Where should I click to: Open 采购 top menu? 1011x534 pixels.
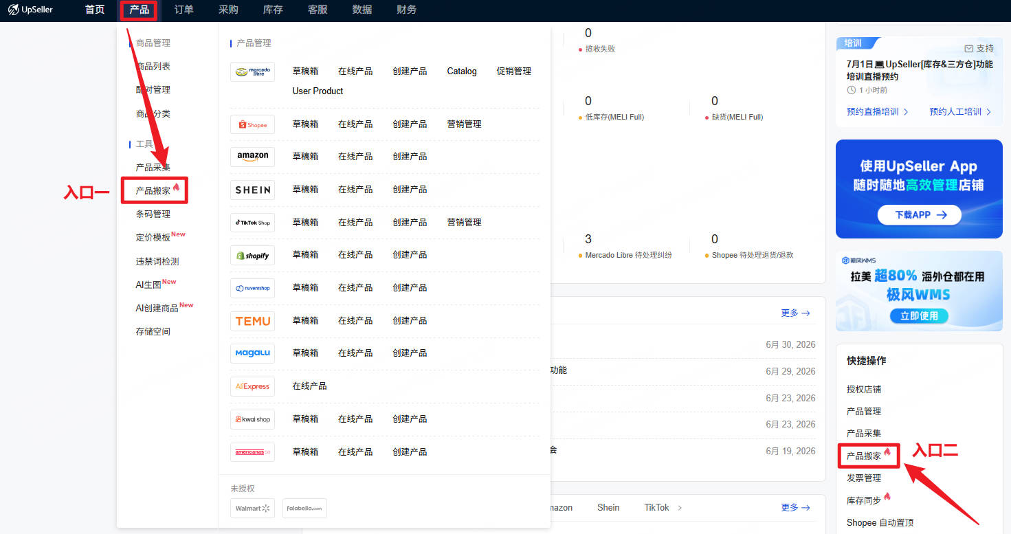click(228, 10)
